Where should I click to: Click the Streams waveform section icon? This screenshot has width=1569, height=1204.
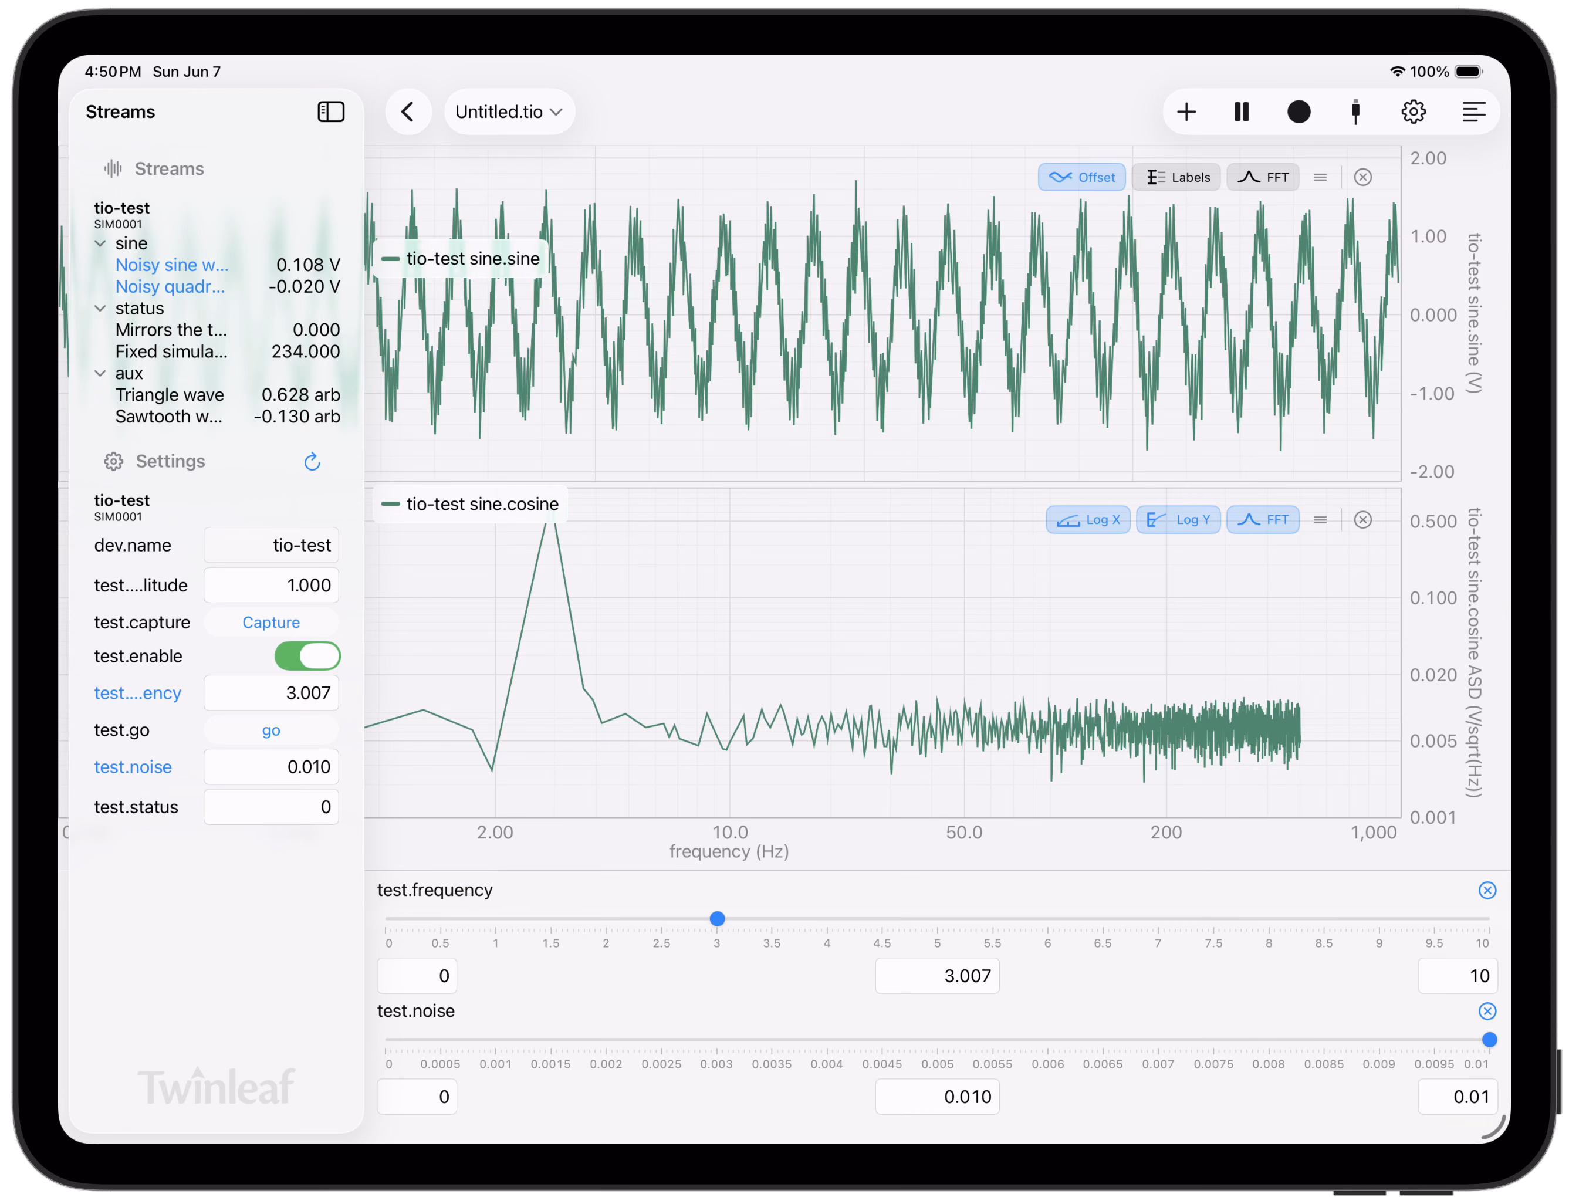point(113,168)
